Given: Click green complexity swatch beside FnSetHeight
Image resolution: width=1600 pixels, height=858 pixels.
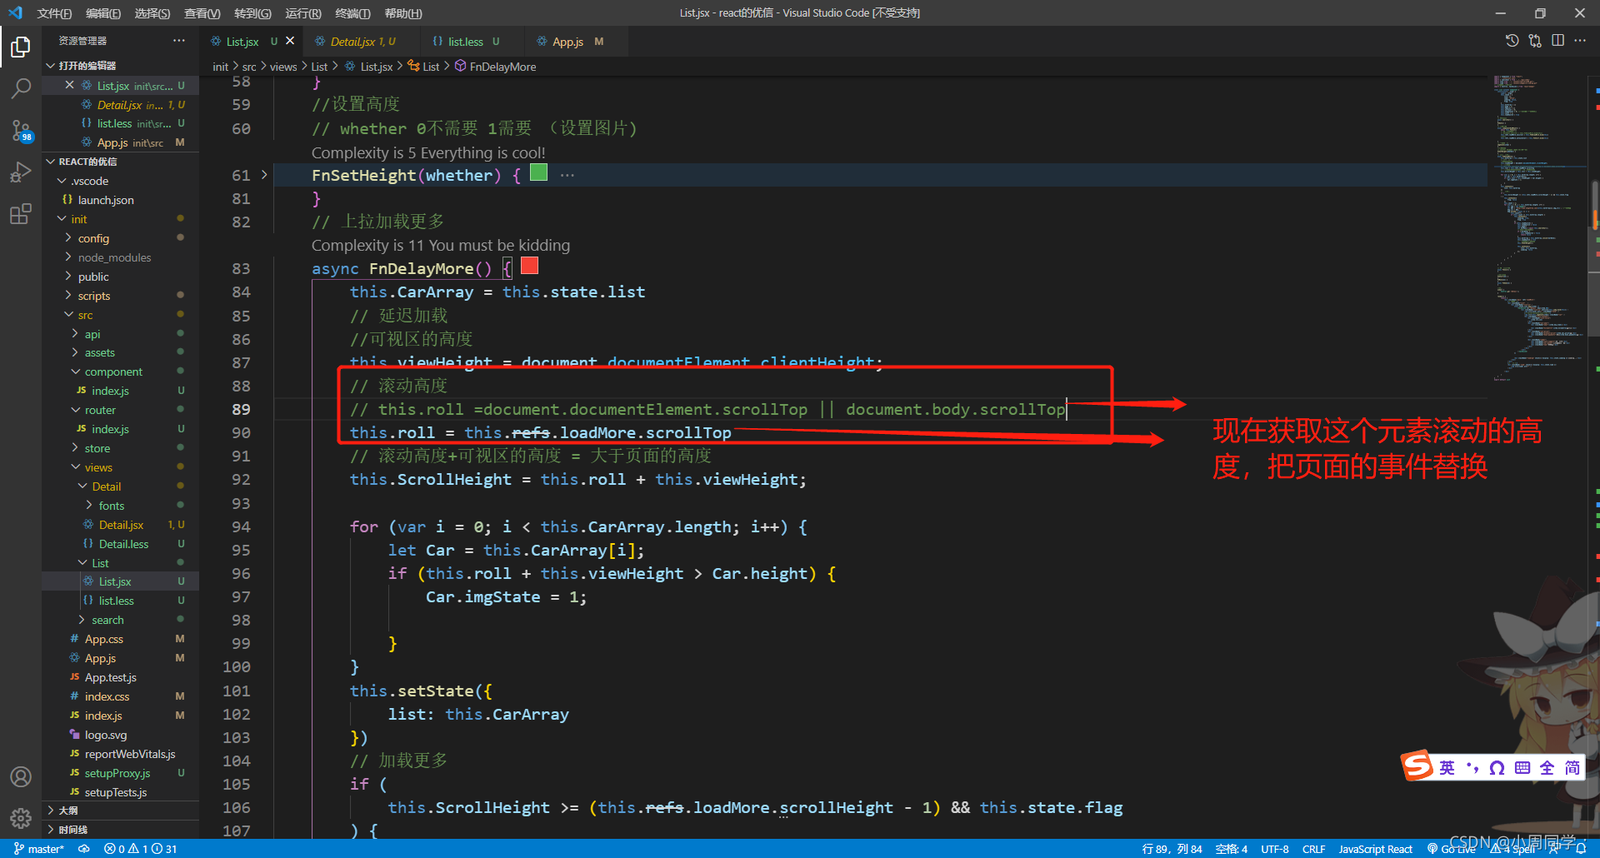Looking at the screenshot, I should pos(539,173).
